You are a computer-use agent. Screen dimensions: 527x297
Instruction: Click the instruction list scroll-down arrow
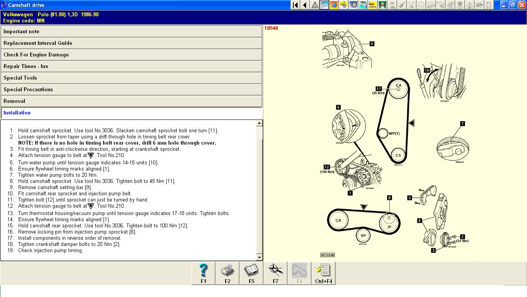[x=260, y=258]
